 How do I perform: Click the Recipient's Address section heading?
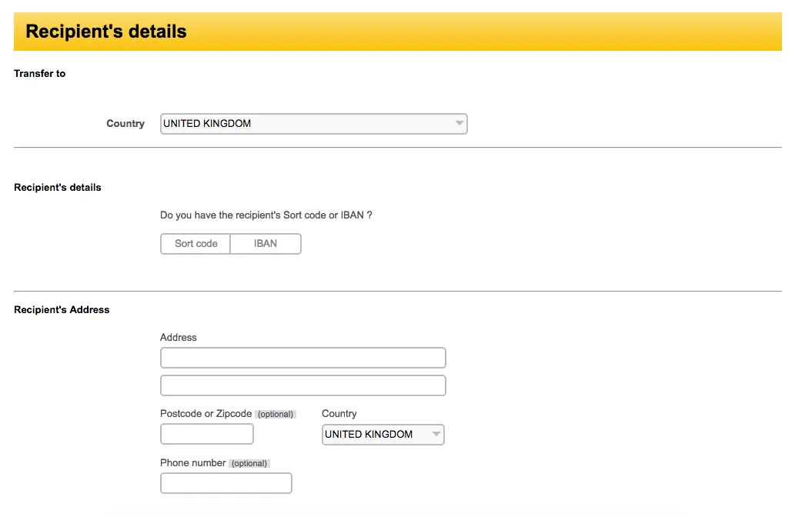62,310
